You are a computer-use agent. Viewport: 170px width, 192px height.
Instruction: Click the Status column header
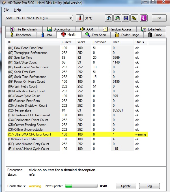pyautogui.click(x=141, y=42)
